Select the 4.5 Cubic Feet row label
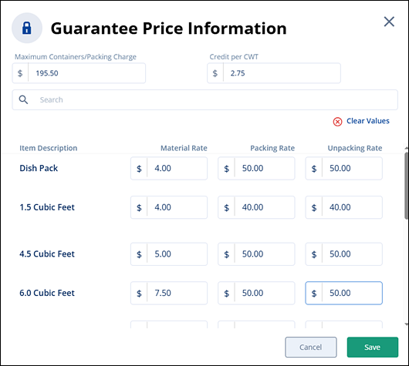 click(x=47, y=254)
